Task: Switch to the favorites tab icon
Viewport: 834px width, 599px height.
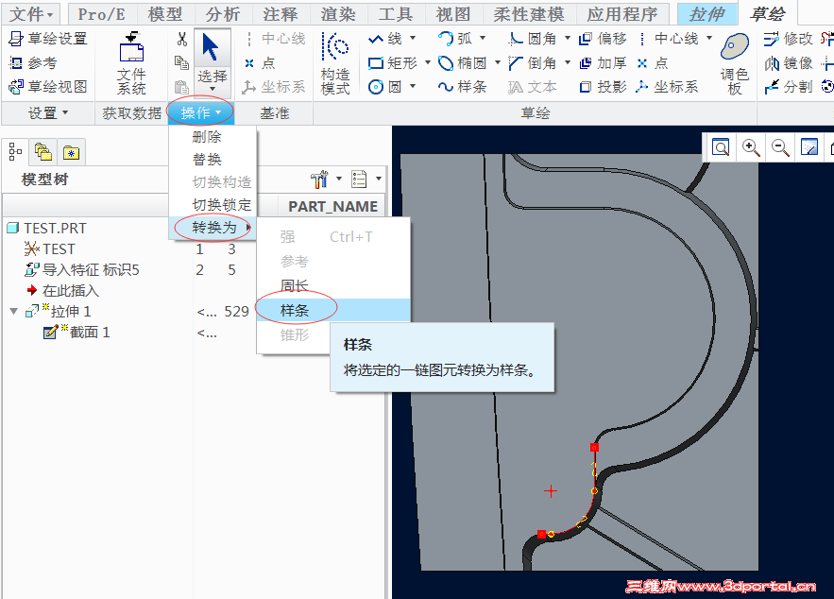Action: pyautogui.click(x=71, y=152)
